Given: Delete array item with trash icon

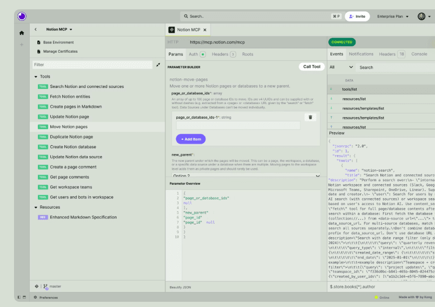Looking at the screenshot, I should (310, 117).
